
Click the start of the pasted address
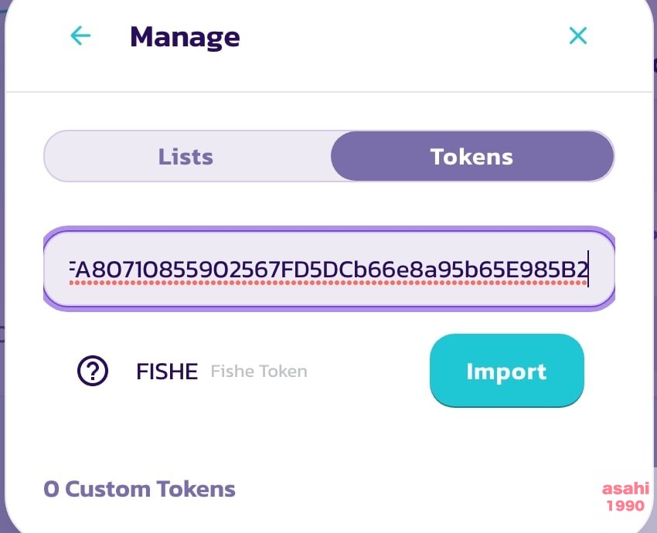73,270
